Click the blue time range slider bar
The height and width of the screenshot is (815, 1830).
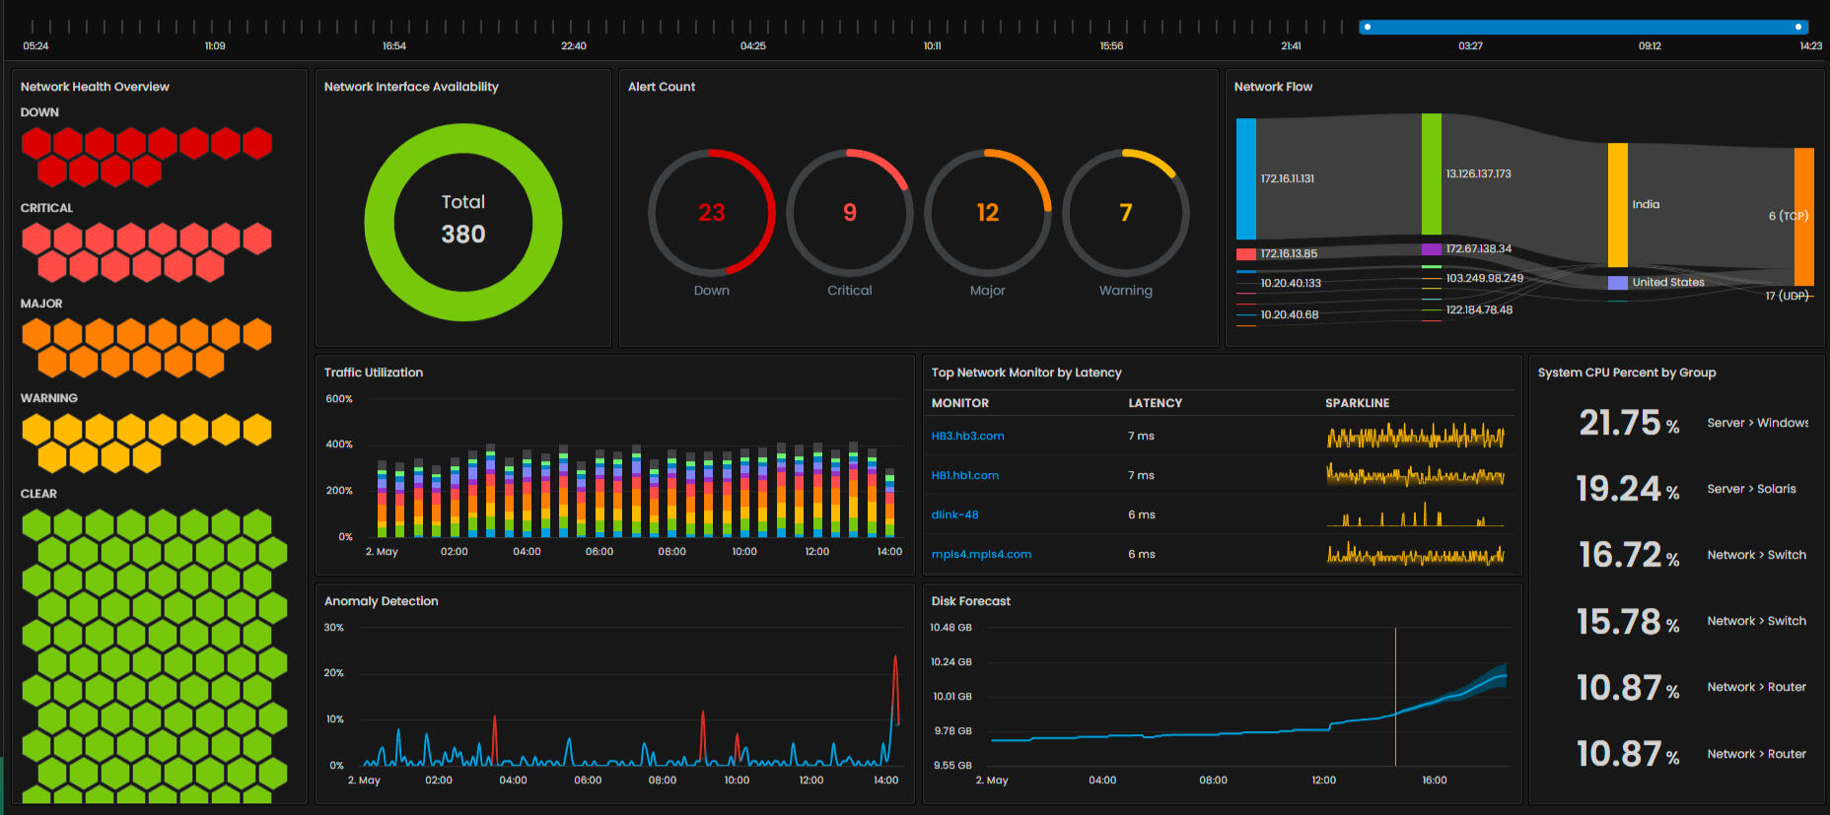(x=1583, y=27)
